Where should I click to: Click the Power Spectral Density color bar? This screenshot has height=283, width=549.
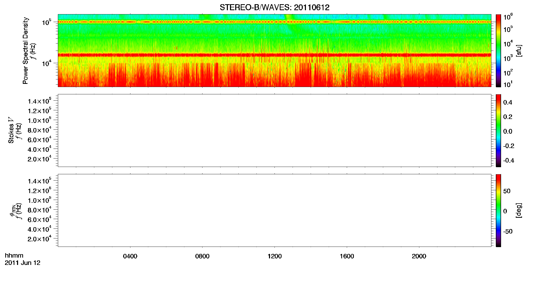[x=498, y=51]
